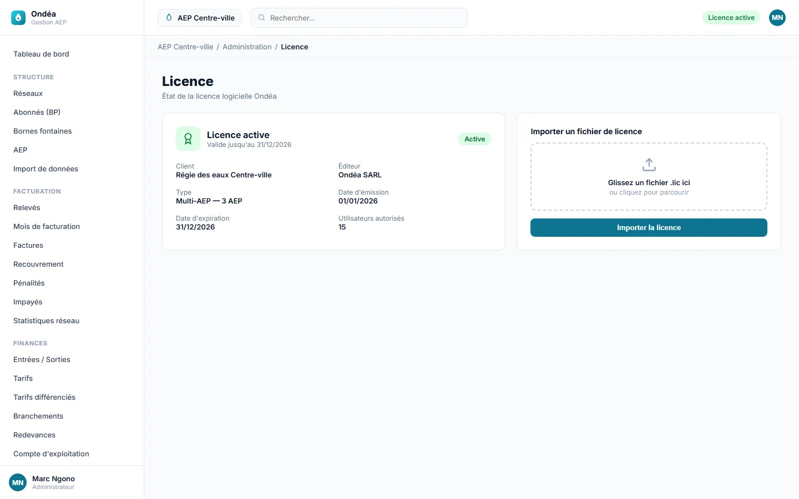Open Entrées / Sorties

(x=72, y=359)
